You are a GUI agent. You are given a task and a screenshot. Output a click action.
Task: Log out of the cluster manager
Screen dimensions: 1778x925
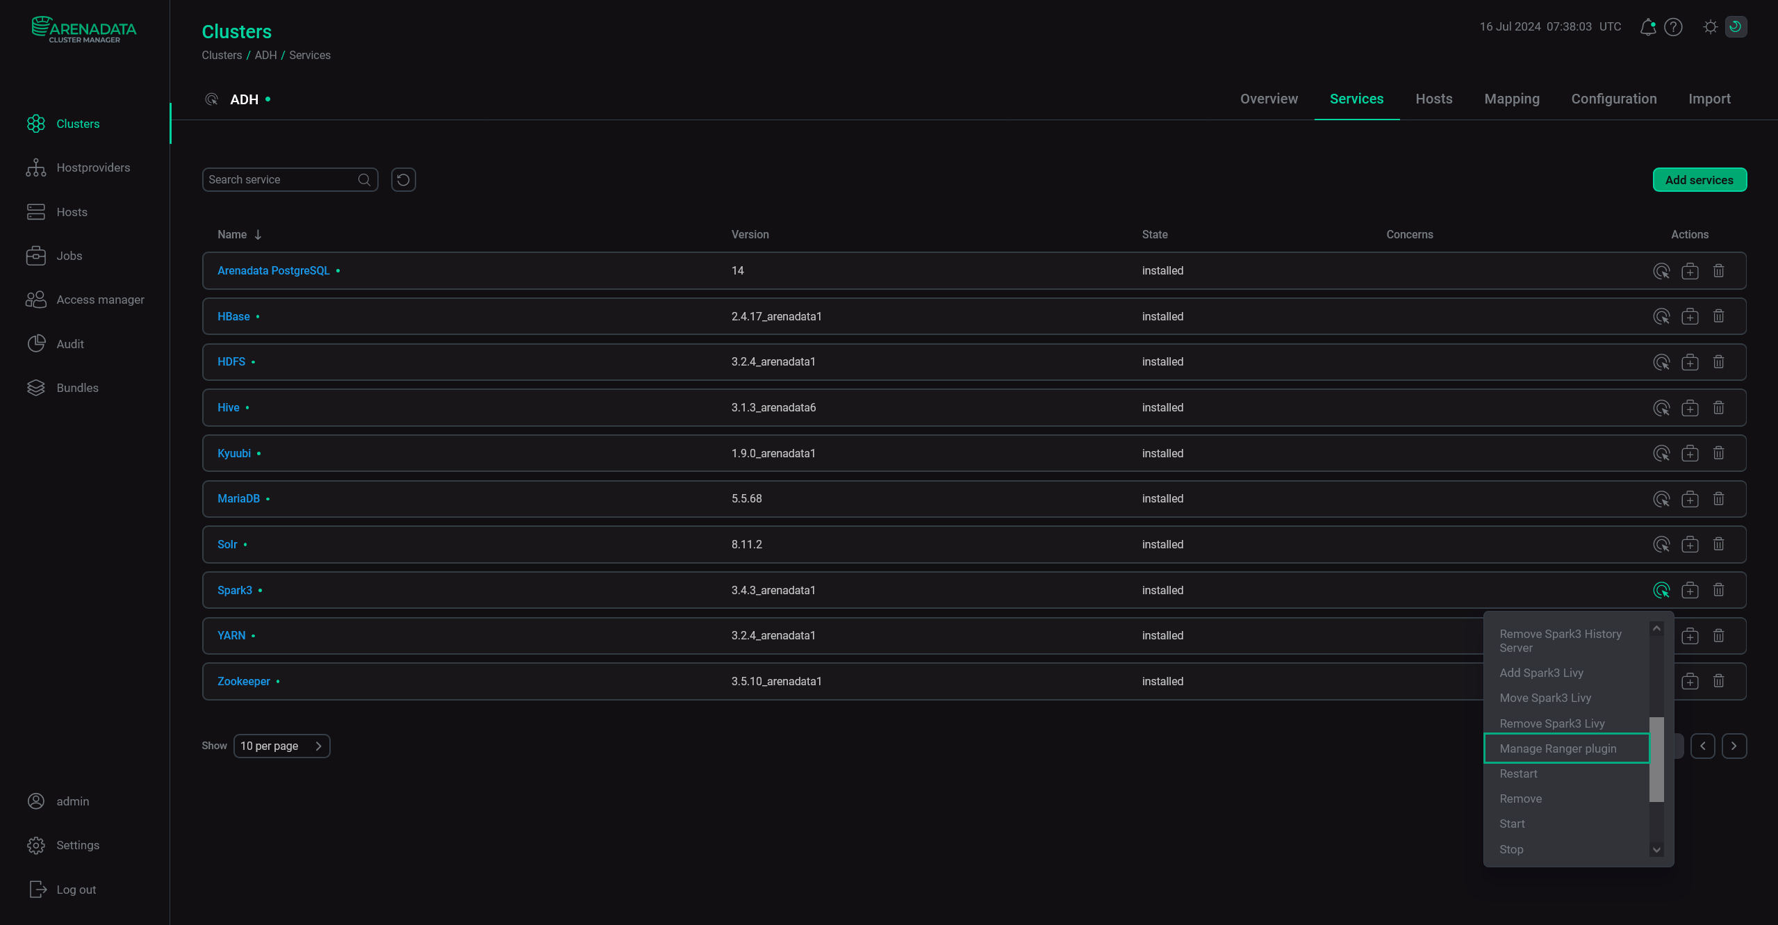click(x=62, y=890)
